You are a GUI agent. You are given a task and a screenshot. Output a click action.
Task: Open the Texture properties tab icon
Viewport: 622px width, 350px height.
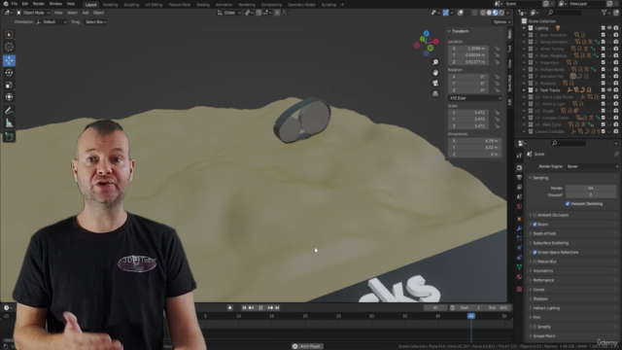(519, 289)
